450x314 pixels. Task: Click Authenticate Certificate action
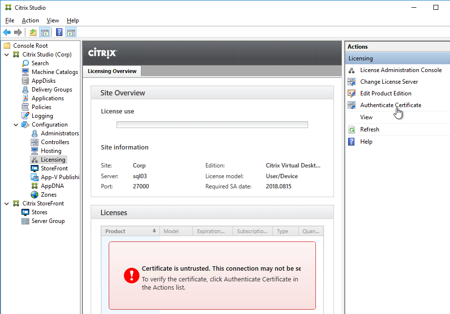(391, 105)
